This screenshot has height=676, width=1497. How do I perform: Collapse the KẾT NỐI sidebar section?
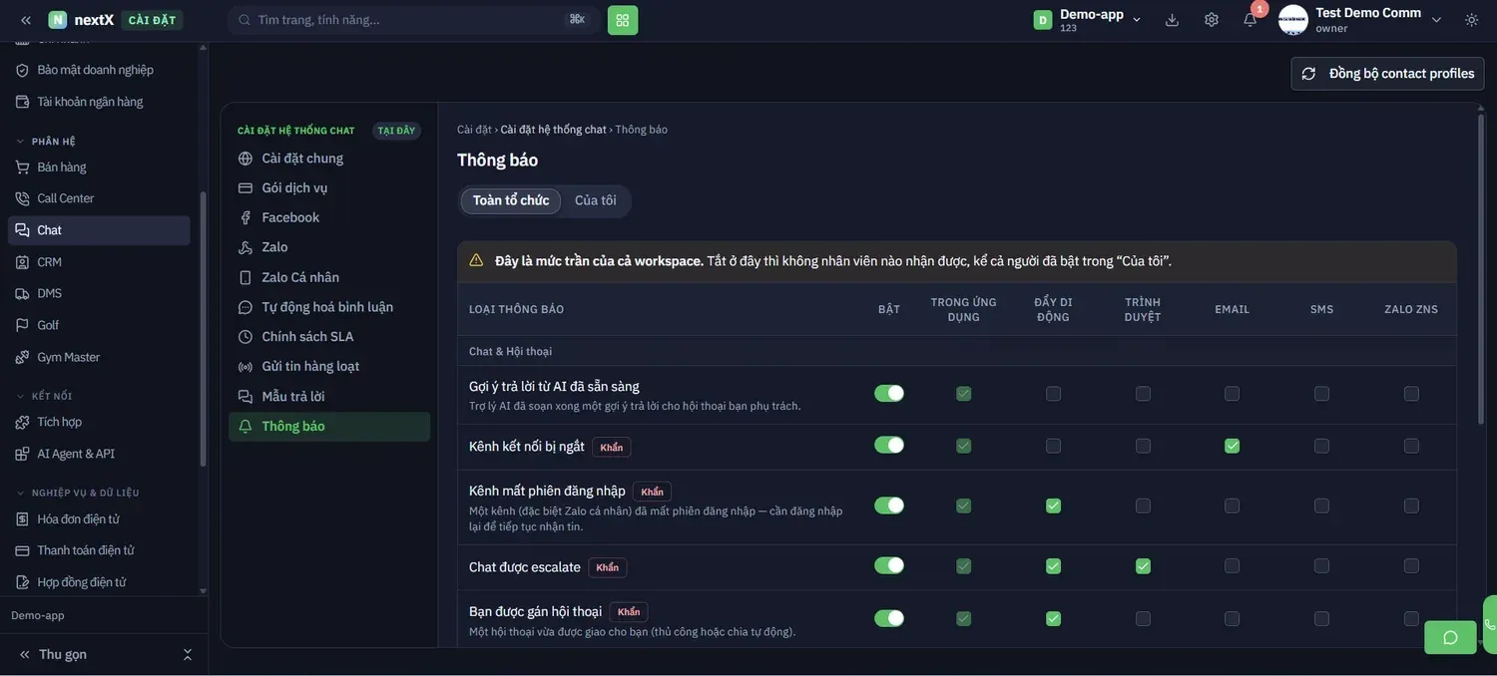(44, 396)
